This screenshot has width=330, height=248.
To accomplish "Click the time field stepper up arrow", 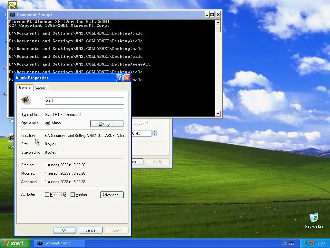I will 155,132.
